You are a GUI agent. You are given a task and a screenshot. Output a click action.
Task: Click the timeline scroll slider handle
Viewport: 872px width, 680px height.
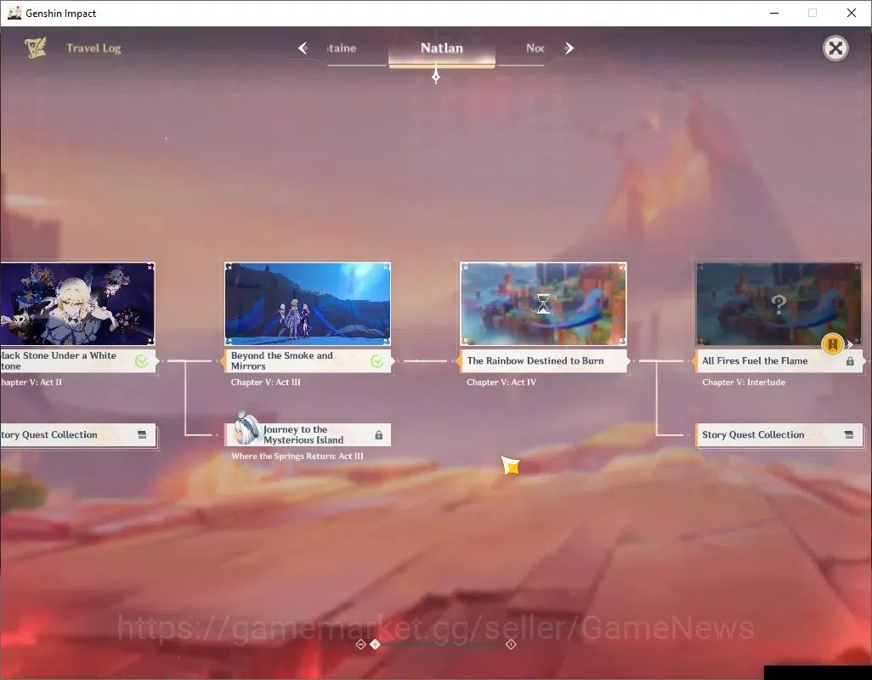point(376,643)
